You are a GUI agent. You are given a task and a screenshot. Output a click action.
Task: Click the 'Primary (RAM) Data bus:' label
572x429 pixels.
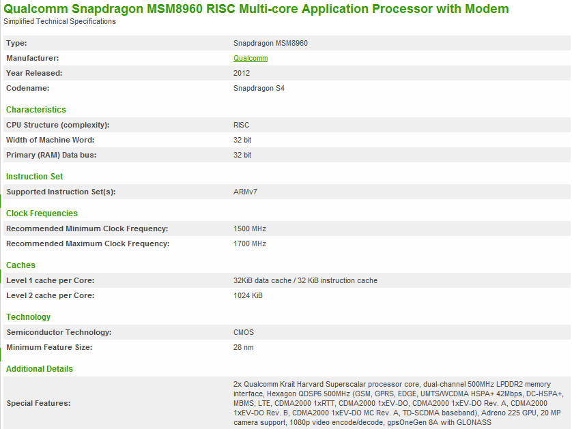(x=51, y=155)
